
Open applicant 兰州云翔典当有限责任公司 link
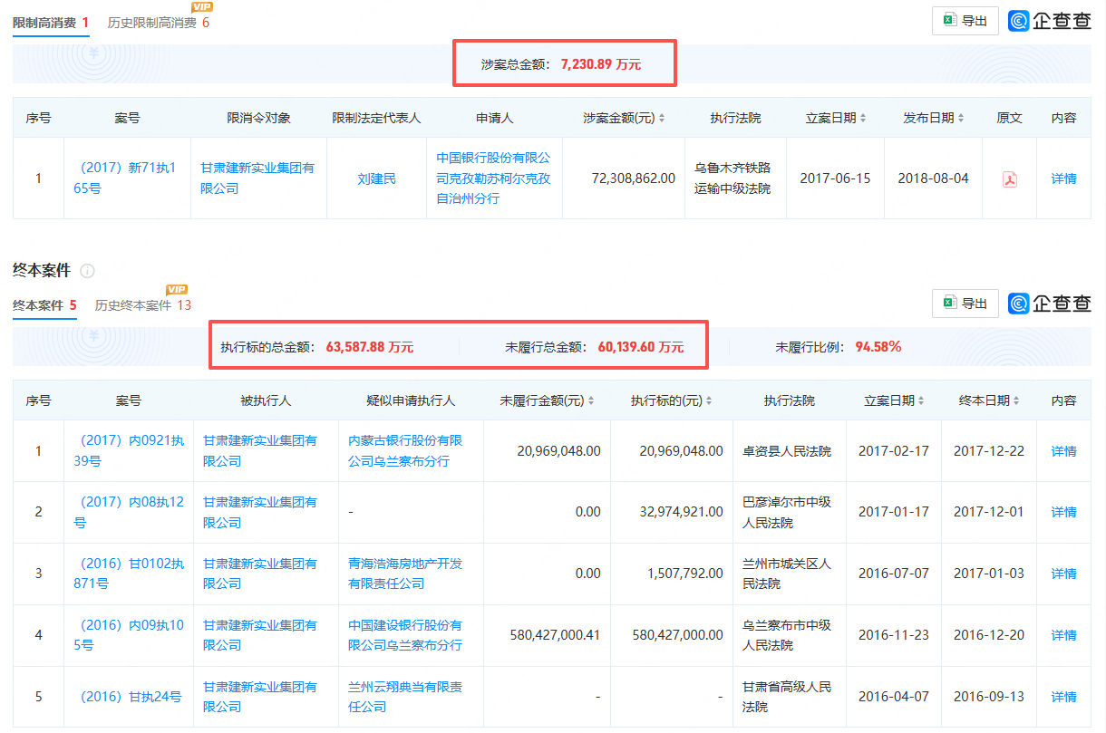pyautogui.click(x=405, y=697)
